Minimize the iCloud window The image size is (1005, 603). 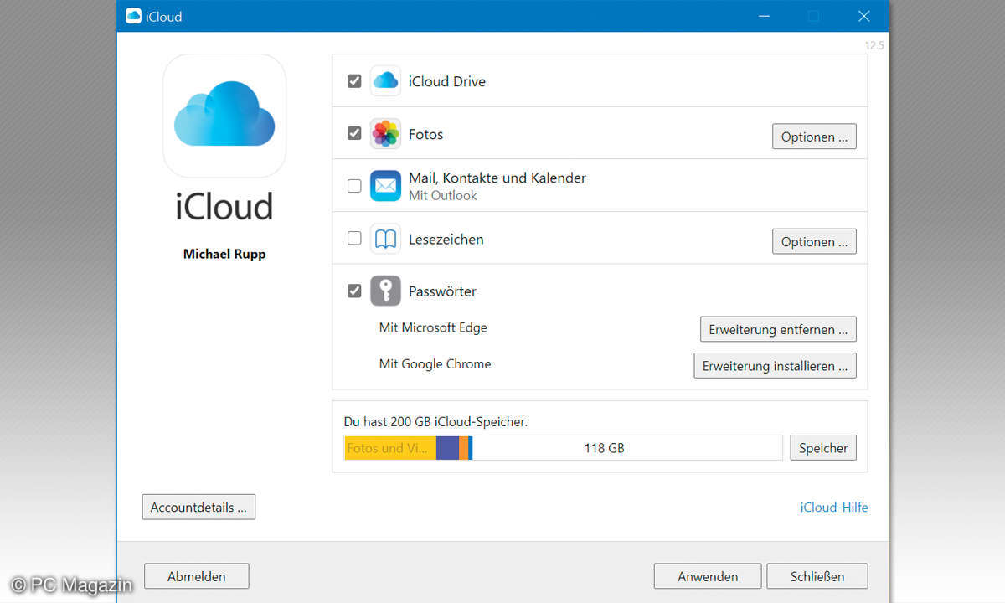[x=763, y=16]
